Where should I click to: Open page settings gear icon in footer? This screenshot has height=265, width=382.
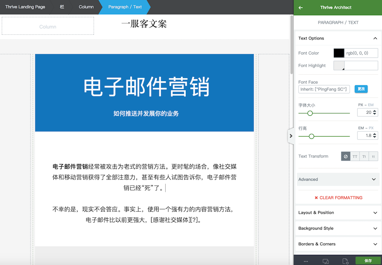pos(345,261)
